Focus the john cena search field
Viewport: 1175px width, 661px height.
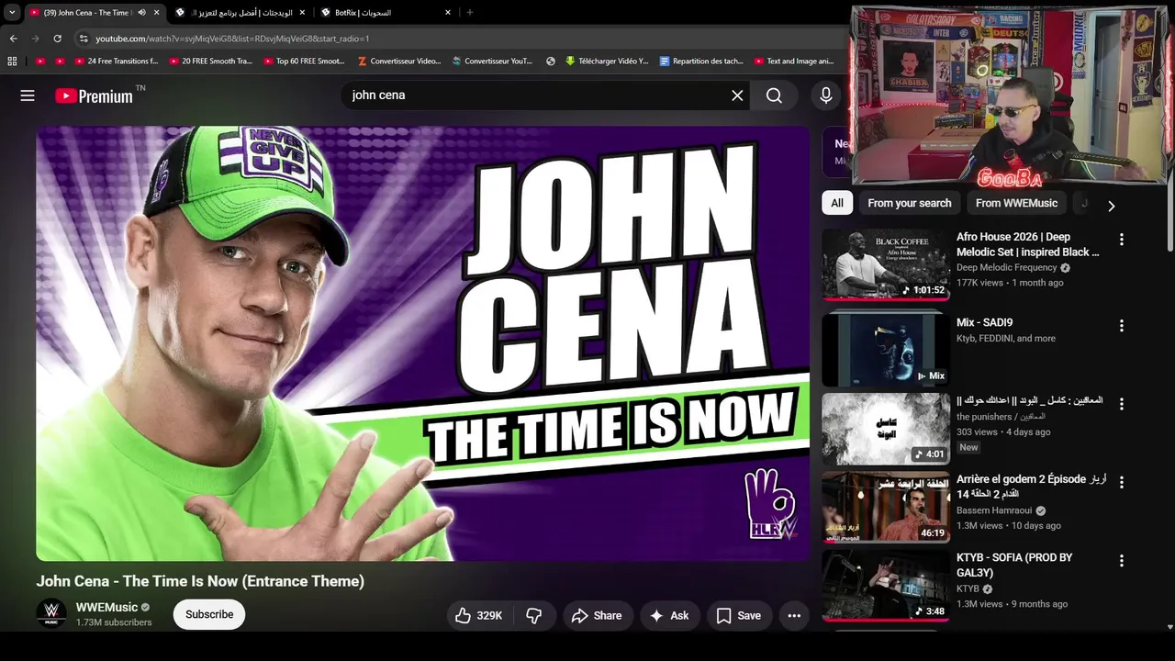(537, 95)
